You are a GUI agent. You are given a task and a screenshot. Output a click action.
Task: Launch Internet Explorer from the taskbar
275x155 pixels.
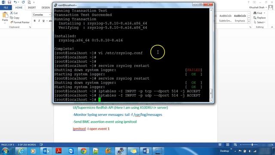21,151
